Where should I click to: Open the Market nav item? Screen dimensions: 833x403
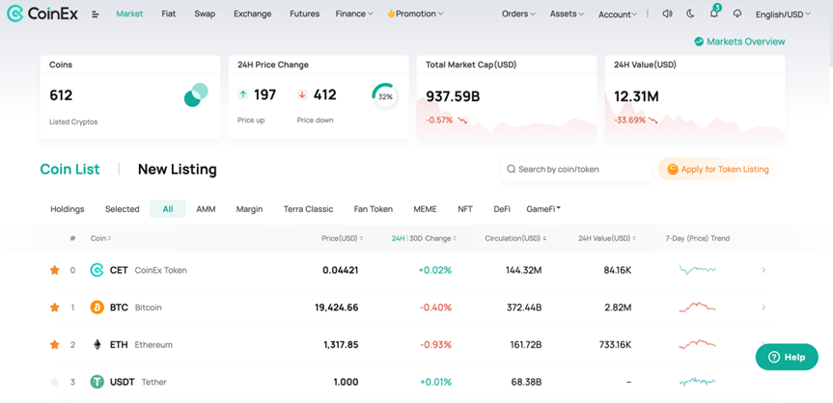point(129,13)
